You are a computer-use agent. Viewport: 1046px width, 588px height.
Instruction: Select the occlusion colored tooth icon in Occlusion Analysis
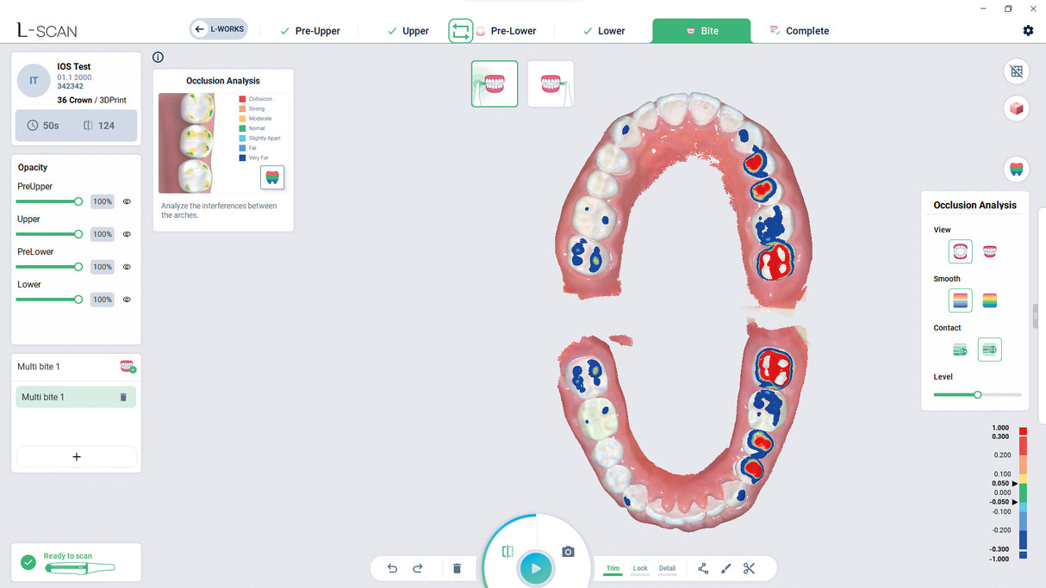point(272,176)
